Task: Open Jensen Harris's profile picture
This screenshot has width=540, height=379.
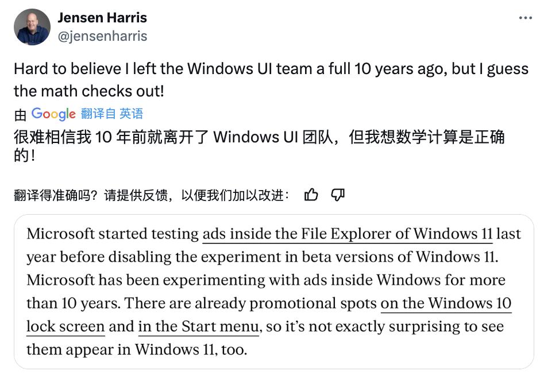Action: 32,27
